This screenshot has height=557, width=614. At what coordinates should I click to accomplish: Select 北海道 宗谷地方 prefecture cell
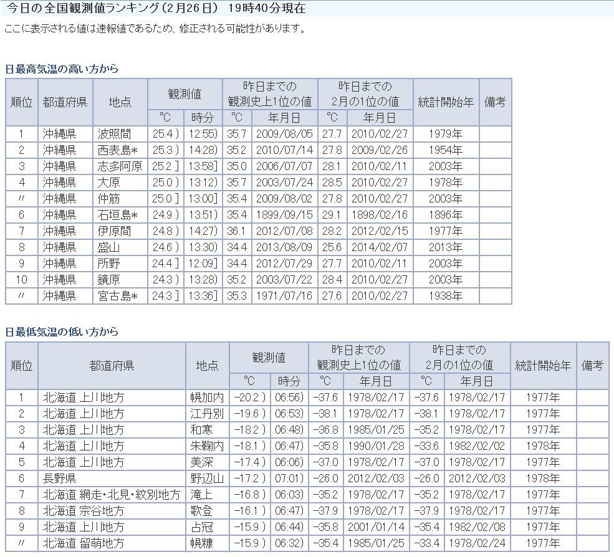(112, 511)
